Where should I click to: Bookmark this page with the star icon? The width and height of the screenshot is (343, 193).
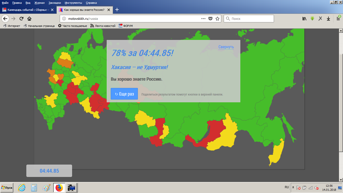coord(217,19)
